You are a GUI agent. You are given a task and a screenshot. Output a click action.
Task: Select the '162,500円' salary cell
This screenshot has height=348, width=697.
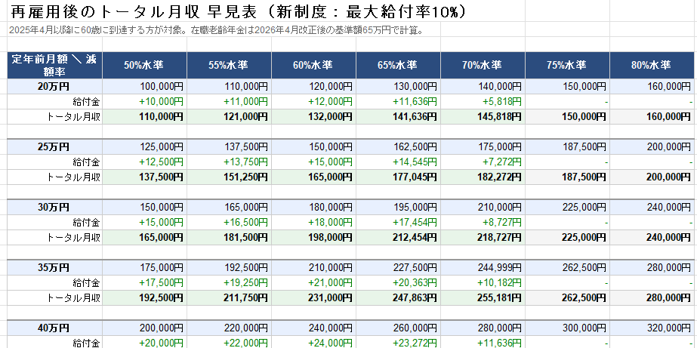pos(398,147)
